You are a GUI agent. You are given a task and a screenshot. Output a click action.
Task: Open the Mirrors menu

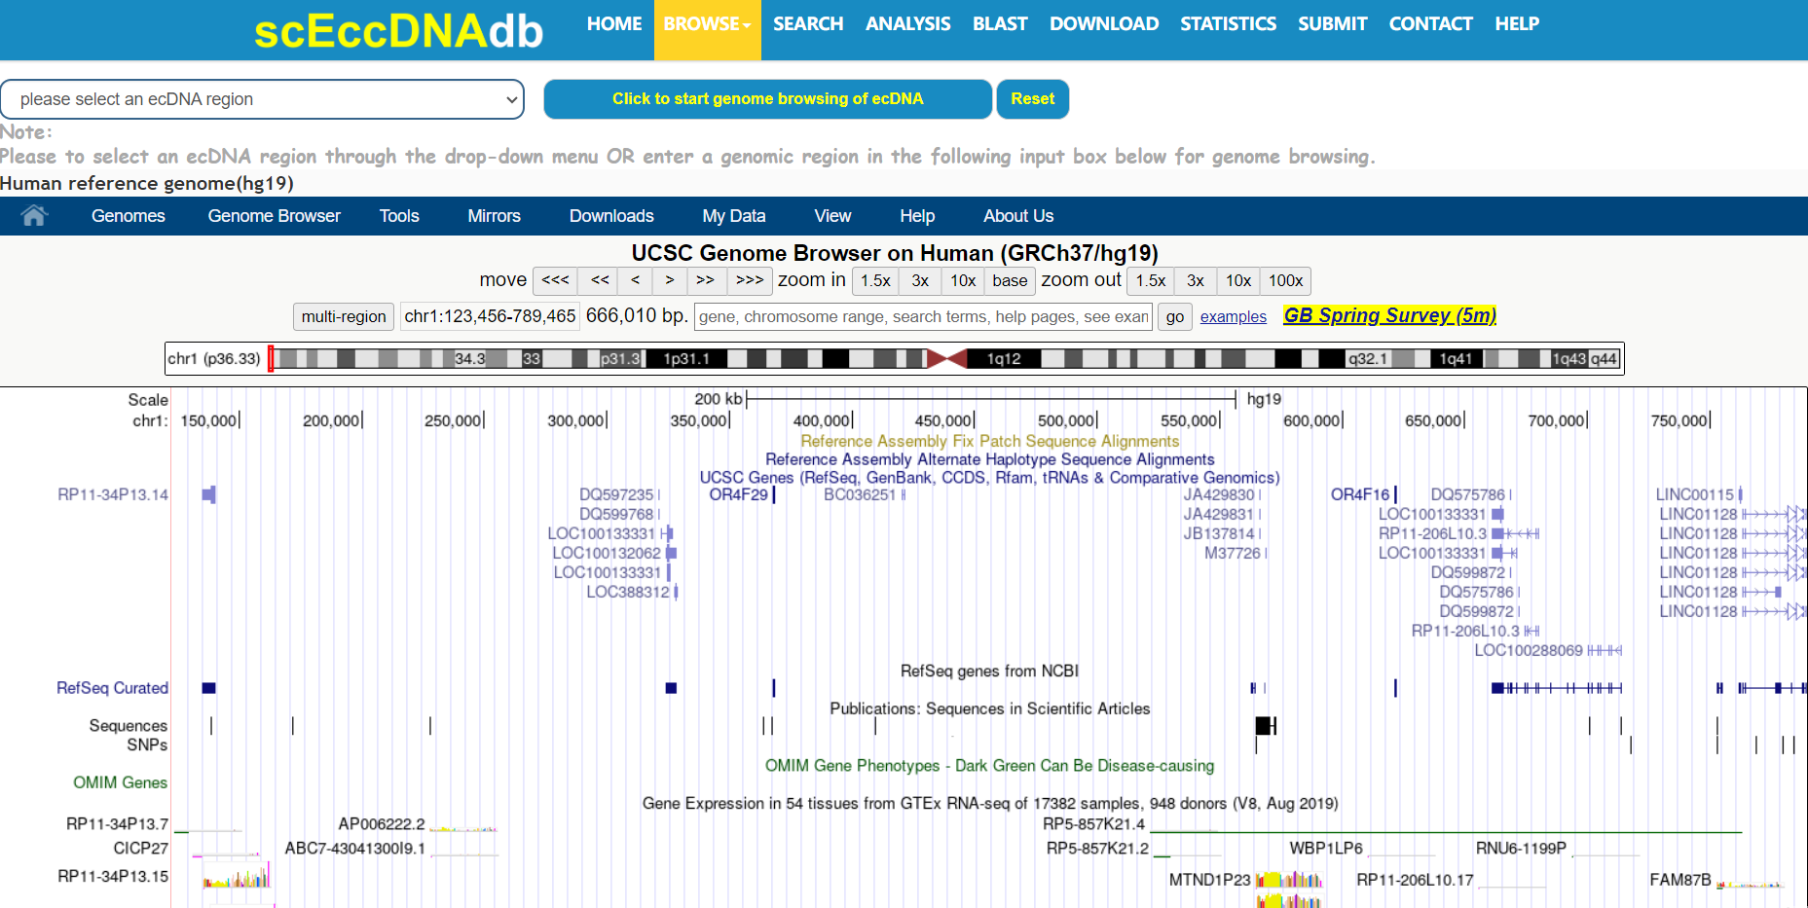(x=495, y=216)
